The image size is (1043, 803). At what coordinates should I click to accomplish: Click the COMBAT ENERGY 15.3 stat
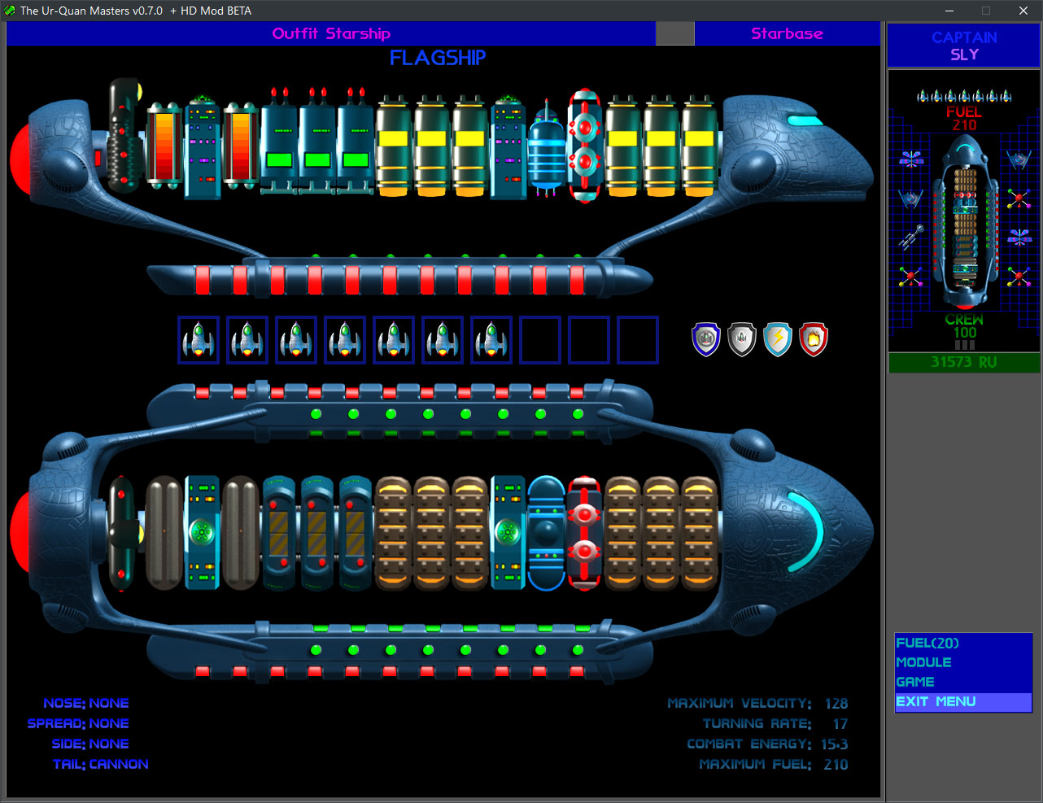tap(767, 744)
